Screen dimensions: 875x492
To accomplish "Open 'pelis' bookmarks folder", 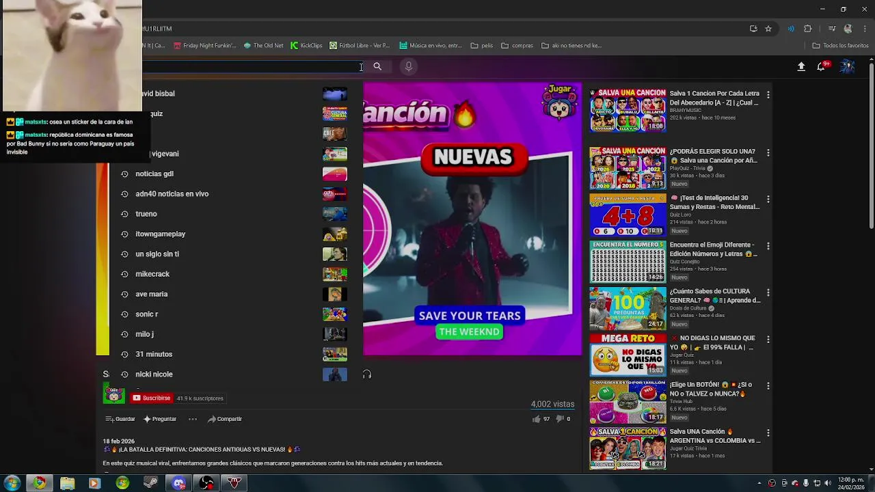I will click(x=482, y=46).
